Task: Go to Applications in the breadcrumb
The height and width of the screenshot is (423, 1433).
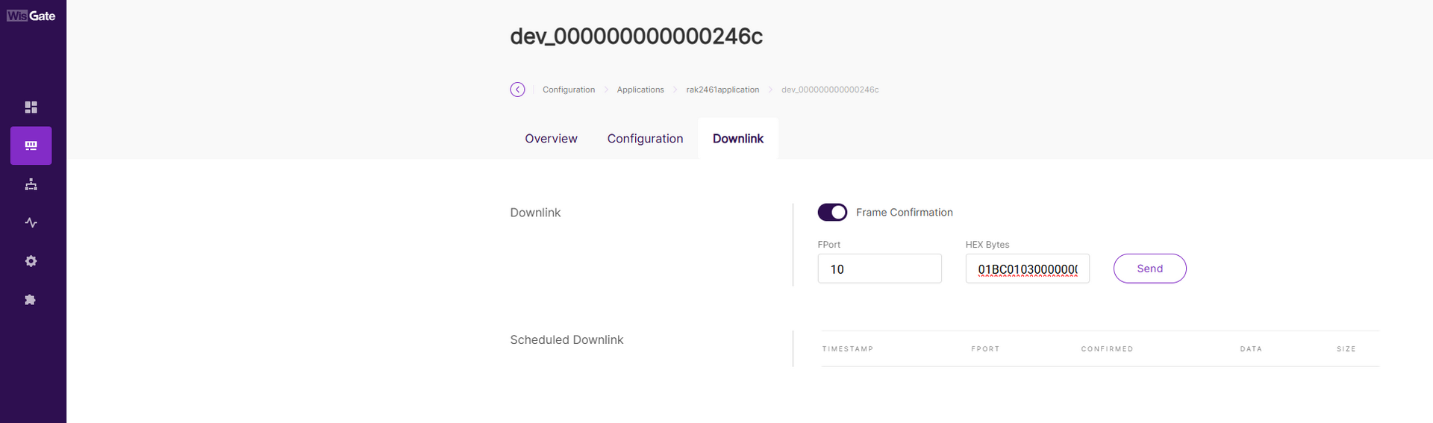Action: tap(640, 90)
